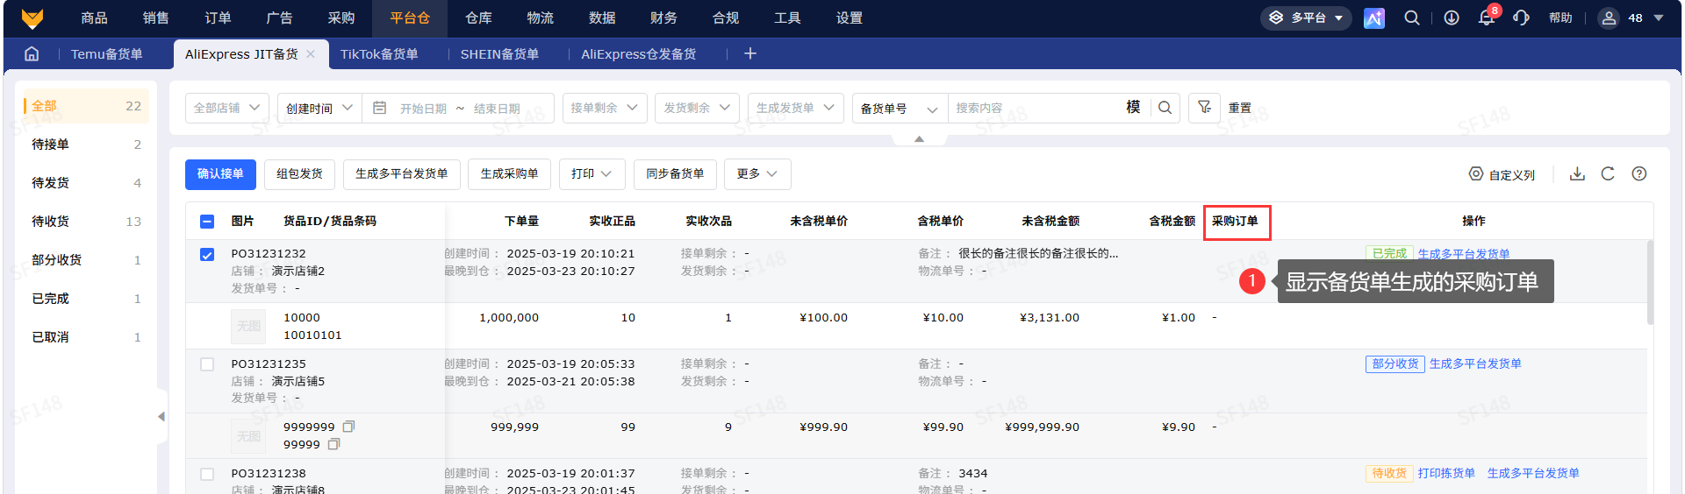Filter by 部分收货 status
Viewport: 1685px width, 494px height.
coord(86,260)
